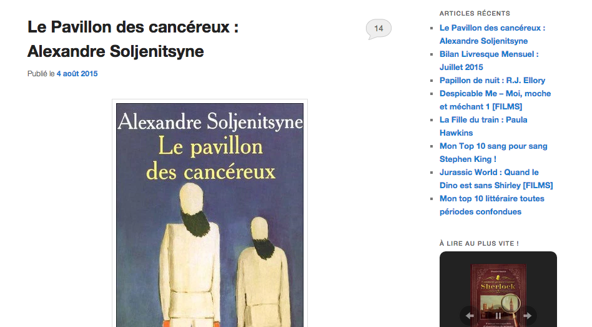Click the 'Publié le' text beside the date

pos(41,74)
